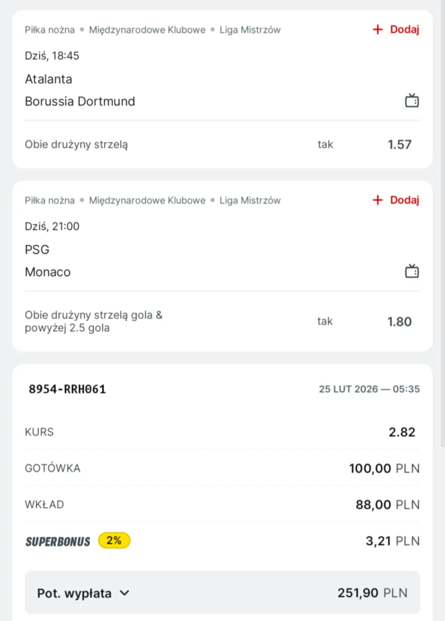445x621 pixels.
Task: Click the yellow 2% Superbonus badge
Action: pos(114,540)
